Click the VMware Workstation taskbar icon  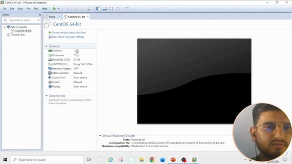[194, 160]
